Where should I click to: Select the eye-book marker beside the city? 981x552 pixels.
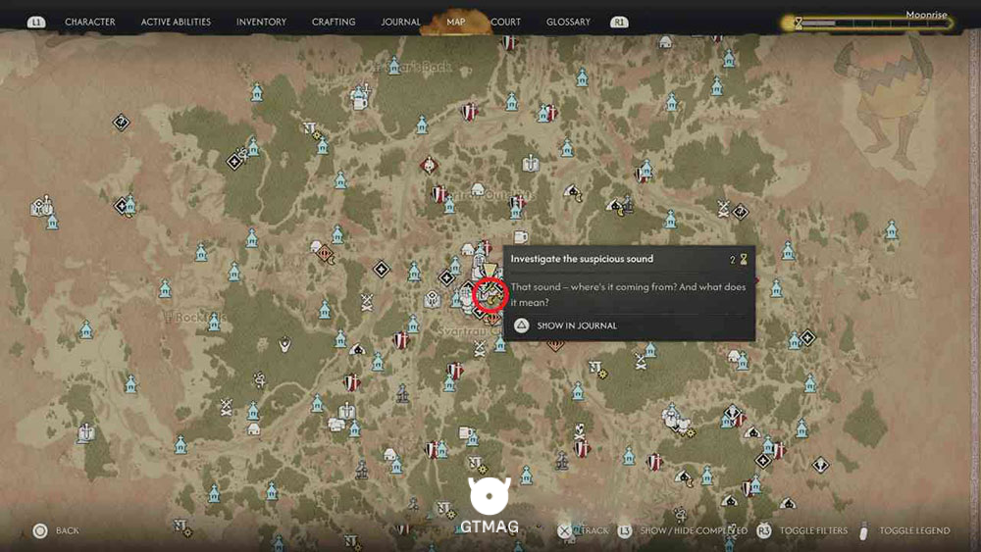click(x=433, y=298)
